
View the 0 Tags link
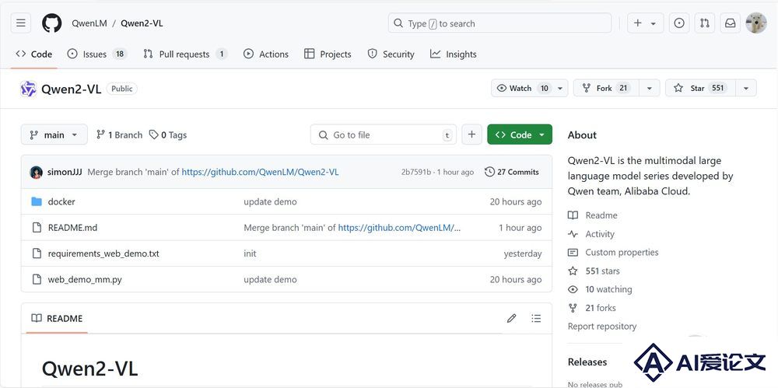click(168, 135)
